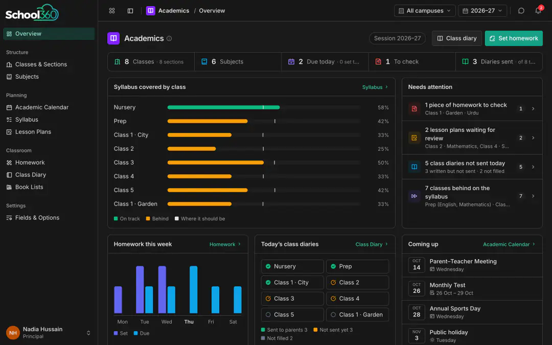The height and width of the screenshot is (345, 552).
Task: Select the Class 5 diary status chip
Action: 292,315
